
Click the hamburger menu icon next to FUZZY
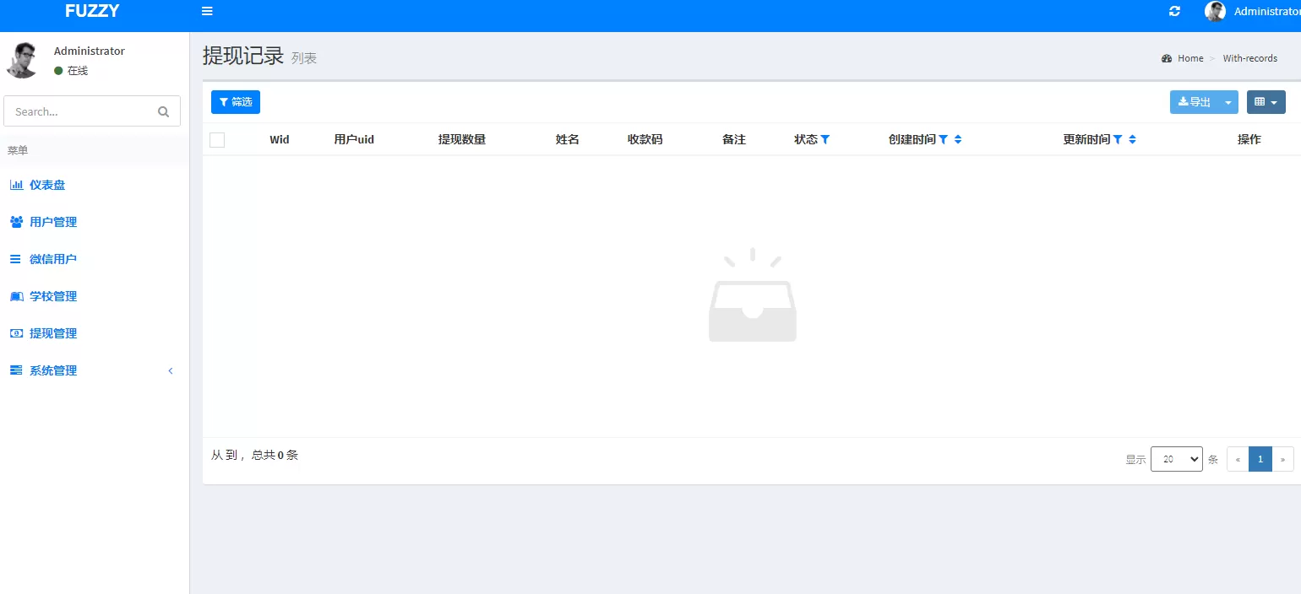[207, 11]
